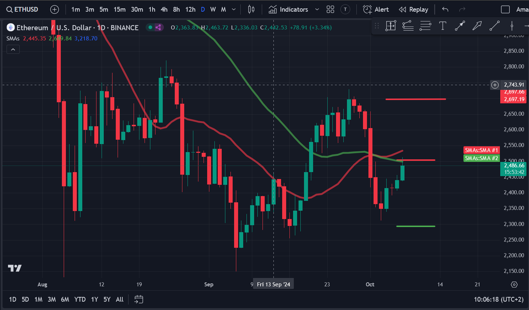Image resolution: width=529 pixels, height=310 pixels.
Task: Select the measure tool in drawing toolbar
Action: point(391,26)
